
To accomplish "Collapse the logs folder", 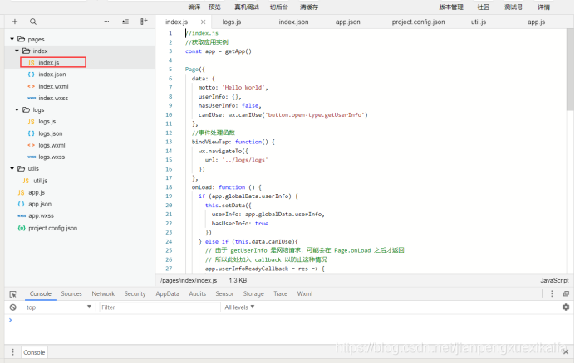I will coord(17,109).
